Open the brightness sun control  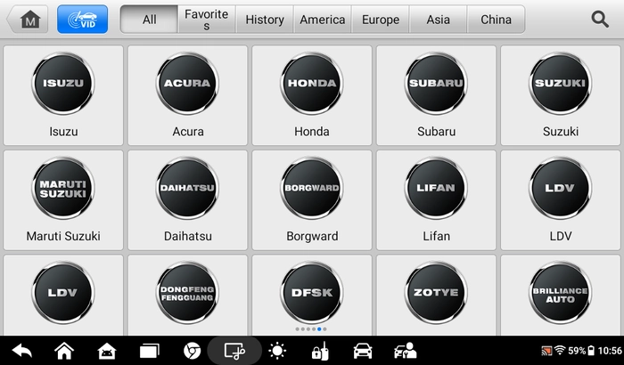coord(277,351)
